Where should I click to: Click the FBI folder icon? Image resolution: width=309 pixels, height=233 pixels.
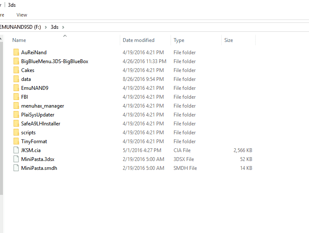[x=16, y=97]
